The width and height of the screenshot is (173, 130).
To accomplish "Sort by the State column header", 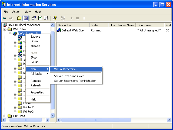I will click(99, 25).
